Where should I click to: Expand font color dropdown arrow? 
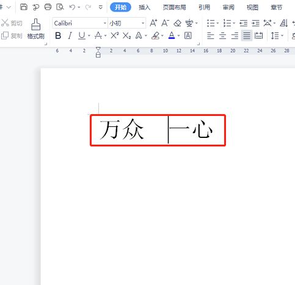click(x=179, y=36)
